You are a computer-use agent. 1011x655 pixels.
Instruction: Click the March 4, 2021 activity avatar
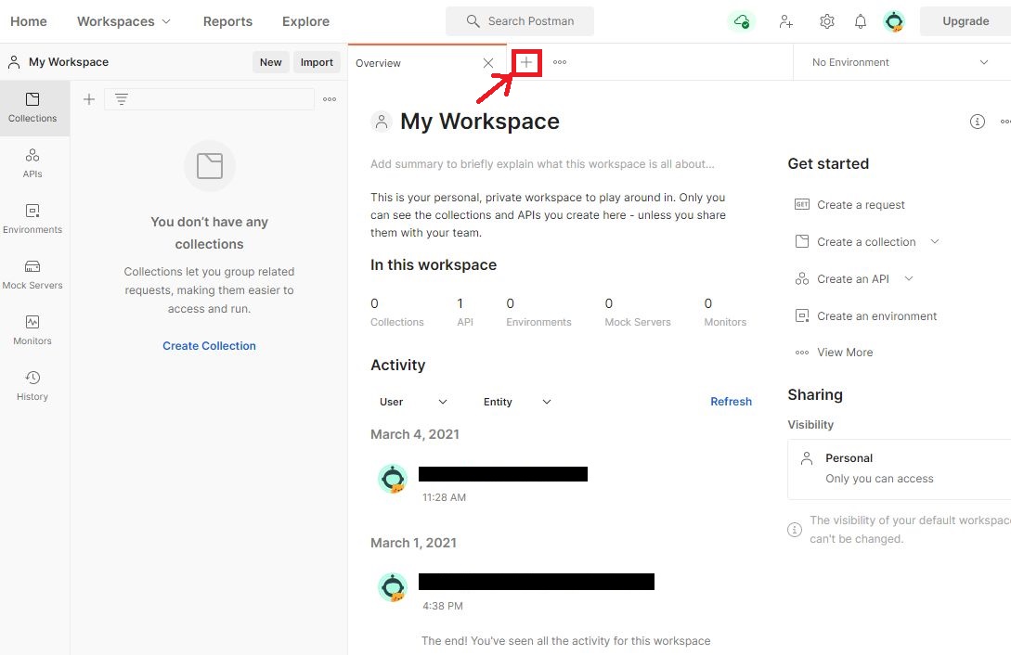pos(393,479)
